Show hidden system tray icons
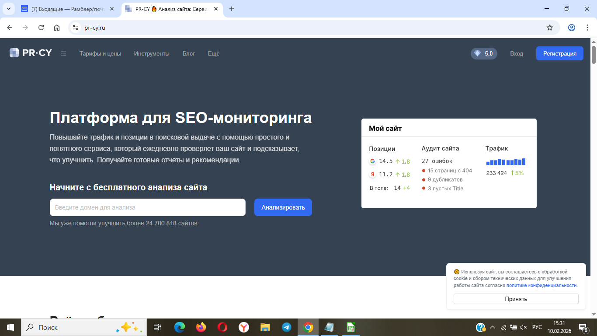 coord(493,327)
